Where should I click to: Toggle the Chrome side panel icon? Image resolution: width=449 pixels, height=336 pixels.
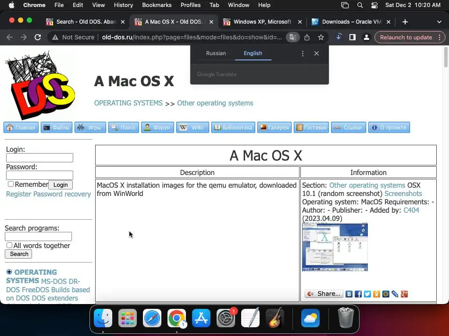pyautogui.click(x=353, y=37)
